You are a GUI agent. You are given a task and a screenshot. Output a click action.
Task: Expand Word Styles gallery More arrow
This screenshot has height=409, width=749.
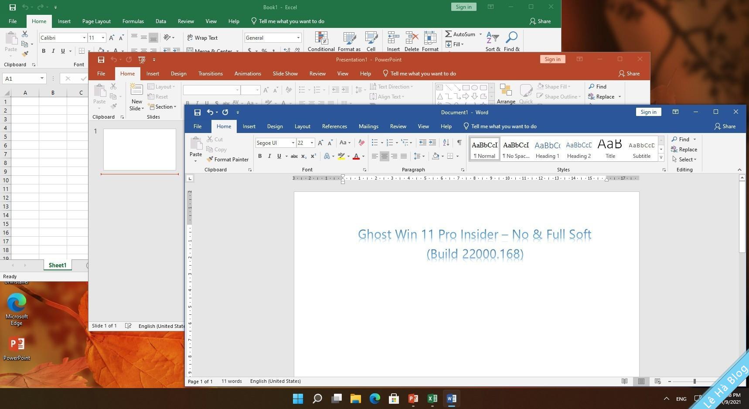coord(661,158)
